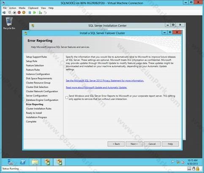The image size is (204, 173).
Task: Cancel the failover cluster installation
Action: pos(152,144)
